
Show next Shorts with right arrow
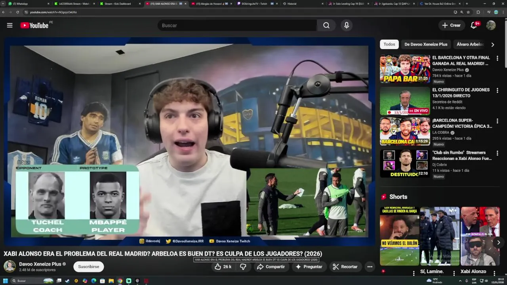pyautogui.click(x=499, y=243)
